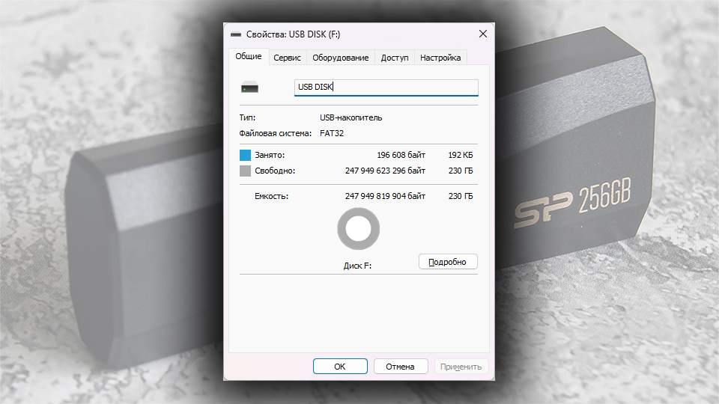Switch to the Доступ tab
Screen dimensions: 719x404
tap(395, 58)
